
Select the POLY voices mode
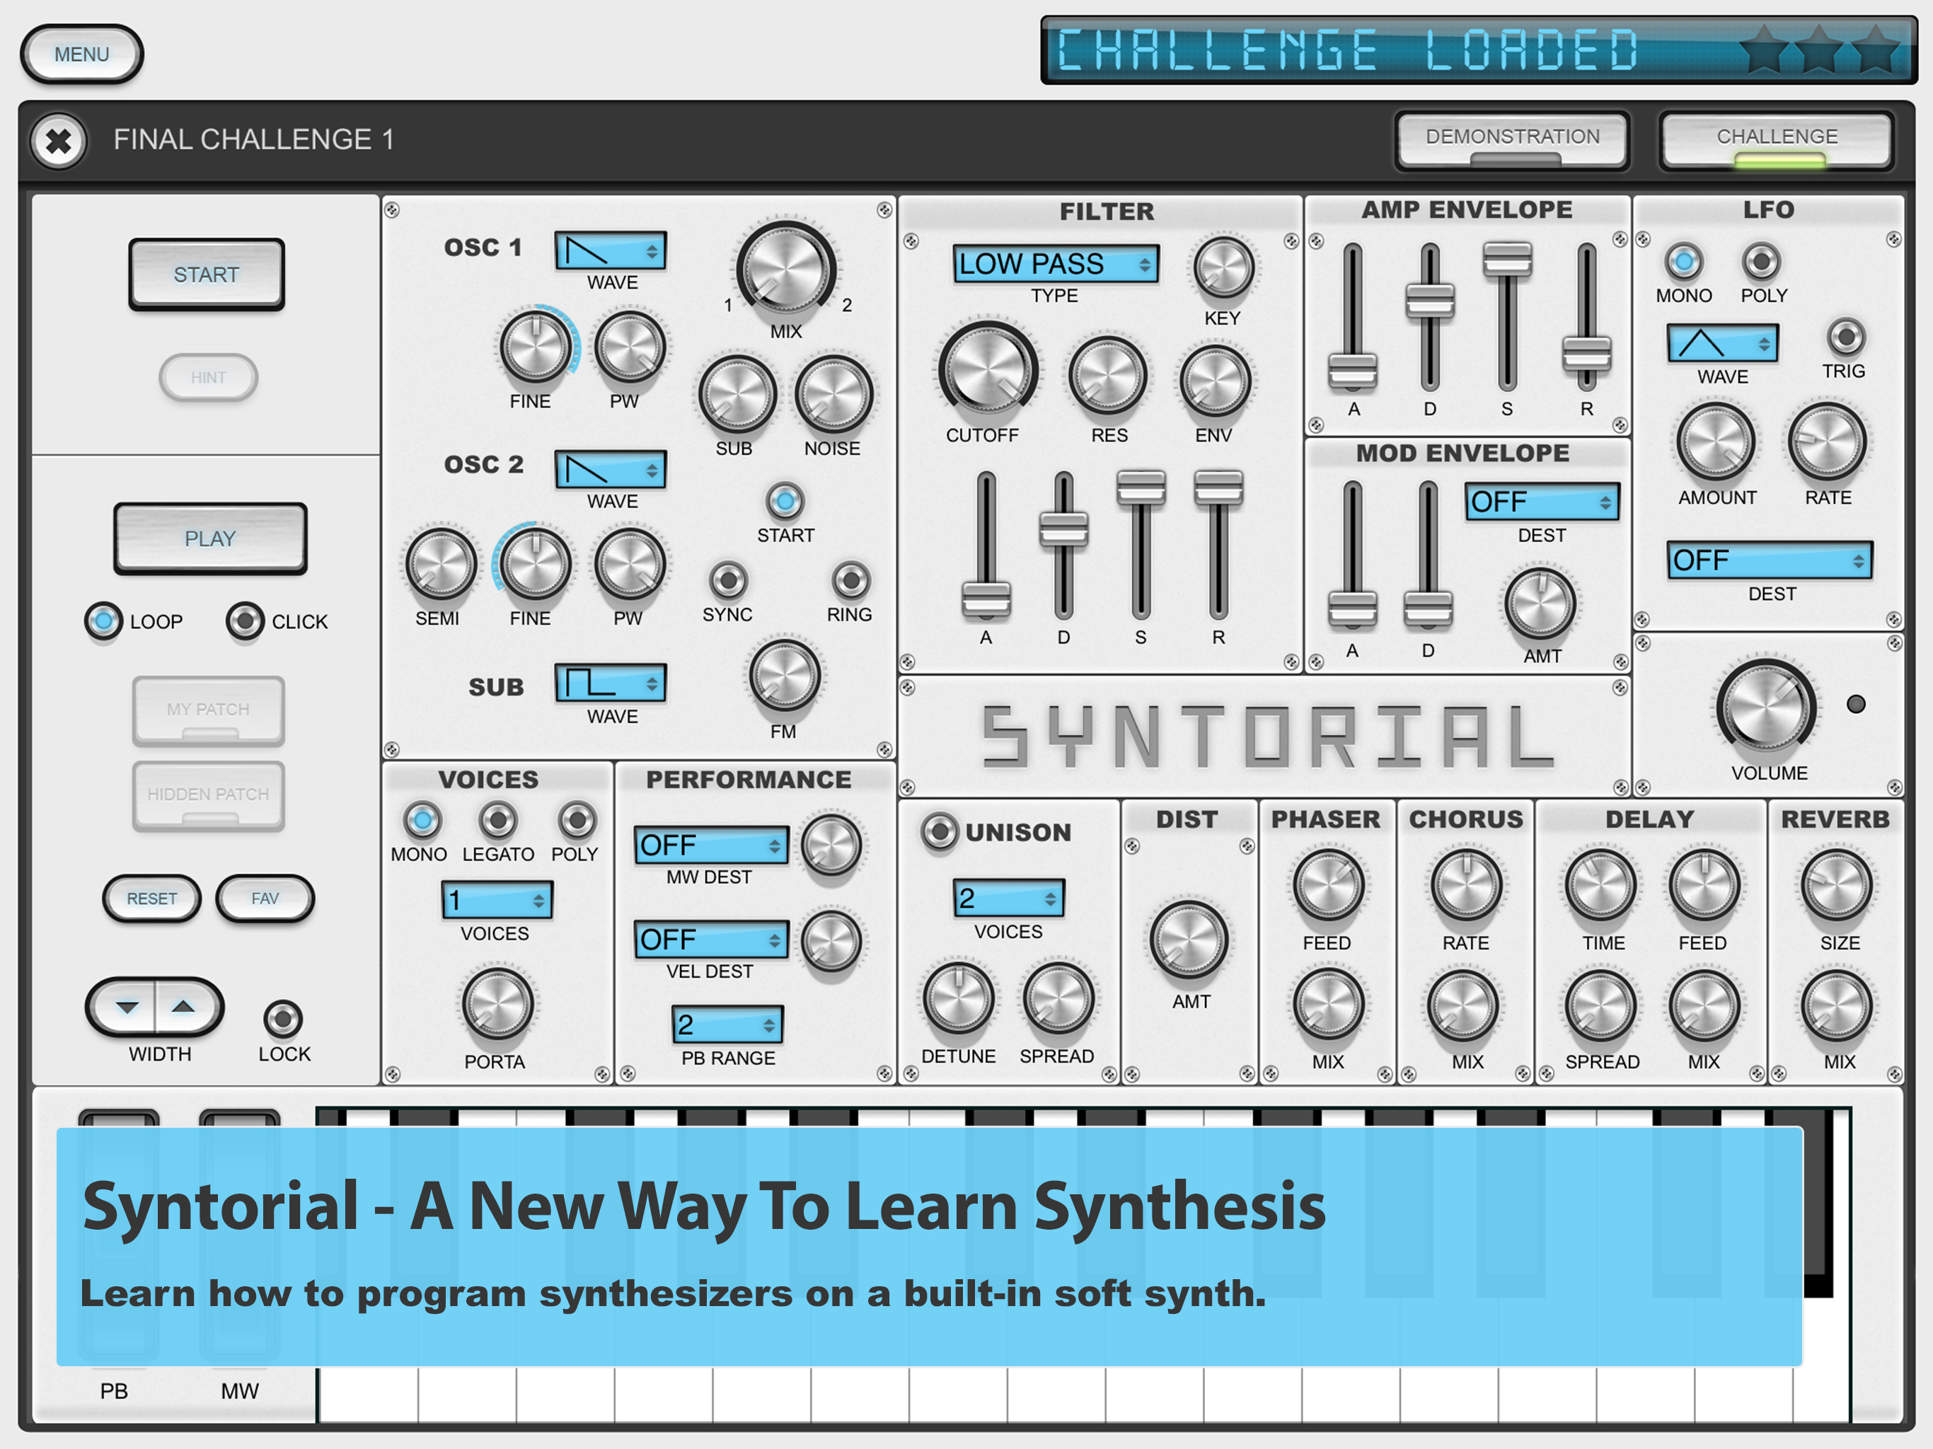(577, 820)
